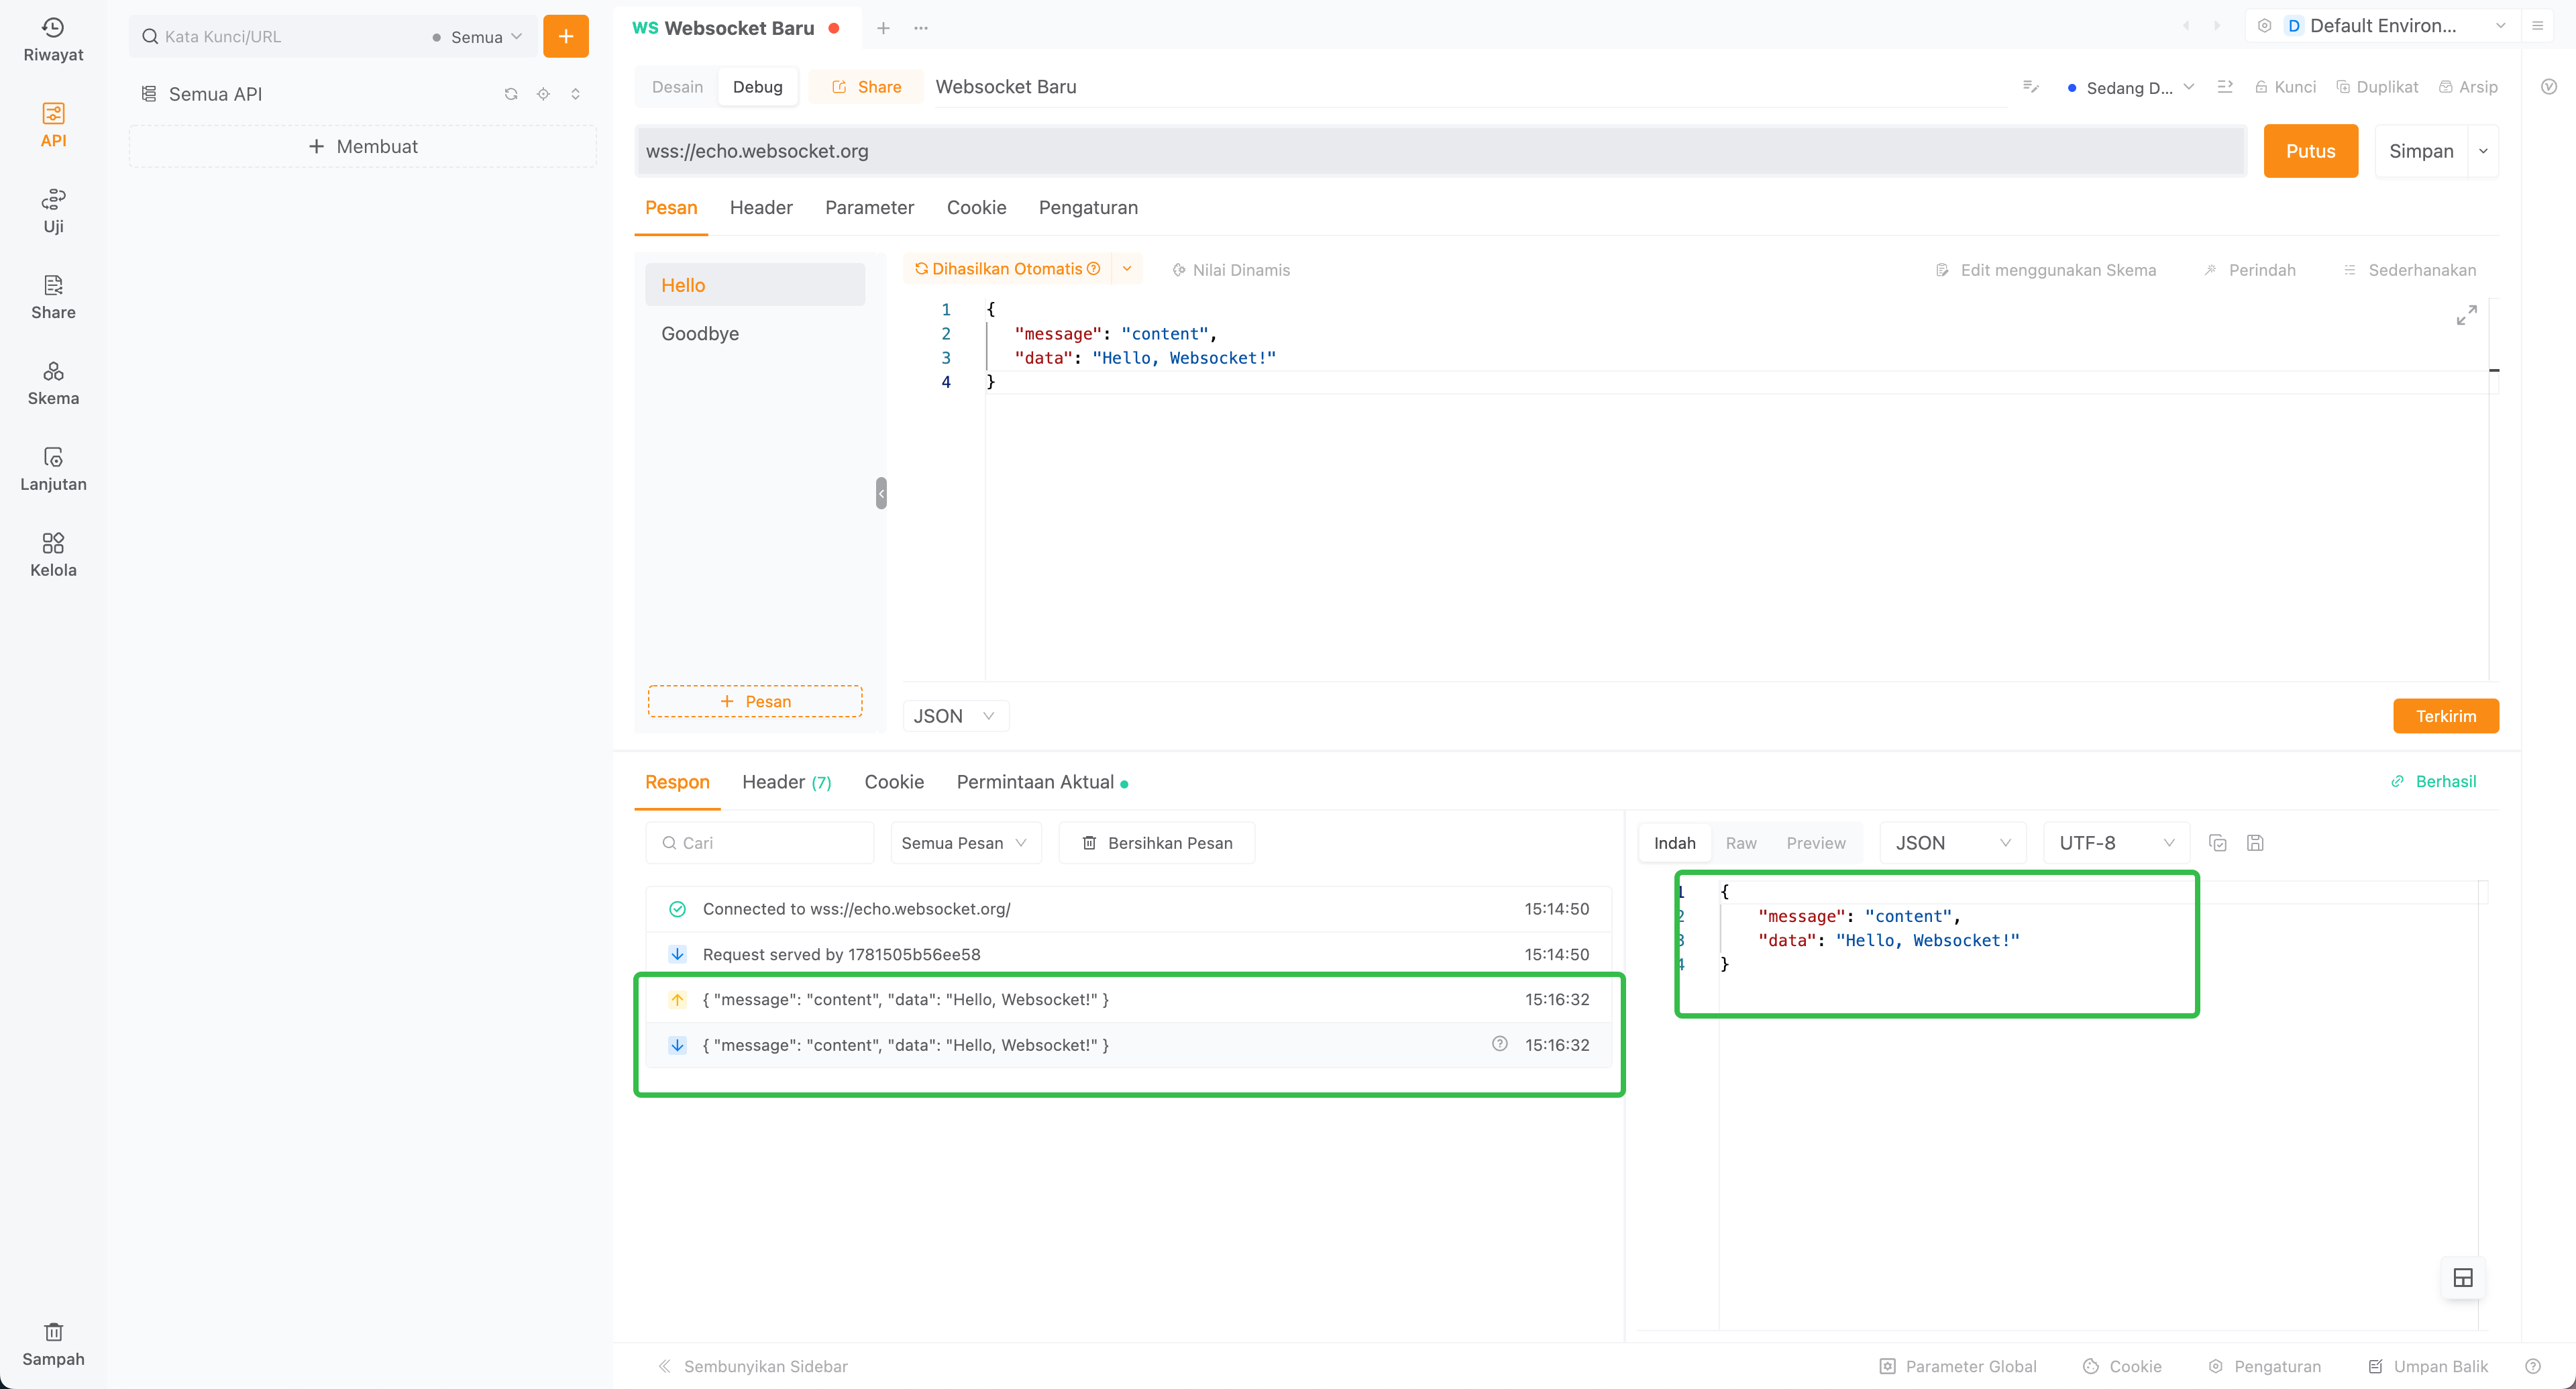Select the Goodbye message item
2576x1389 pixels.
(755, 334)
